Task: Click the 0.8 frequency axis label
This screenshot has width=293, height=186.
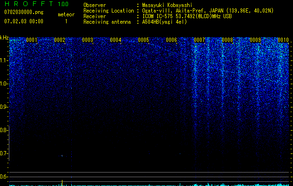Action: 4,130
